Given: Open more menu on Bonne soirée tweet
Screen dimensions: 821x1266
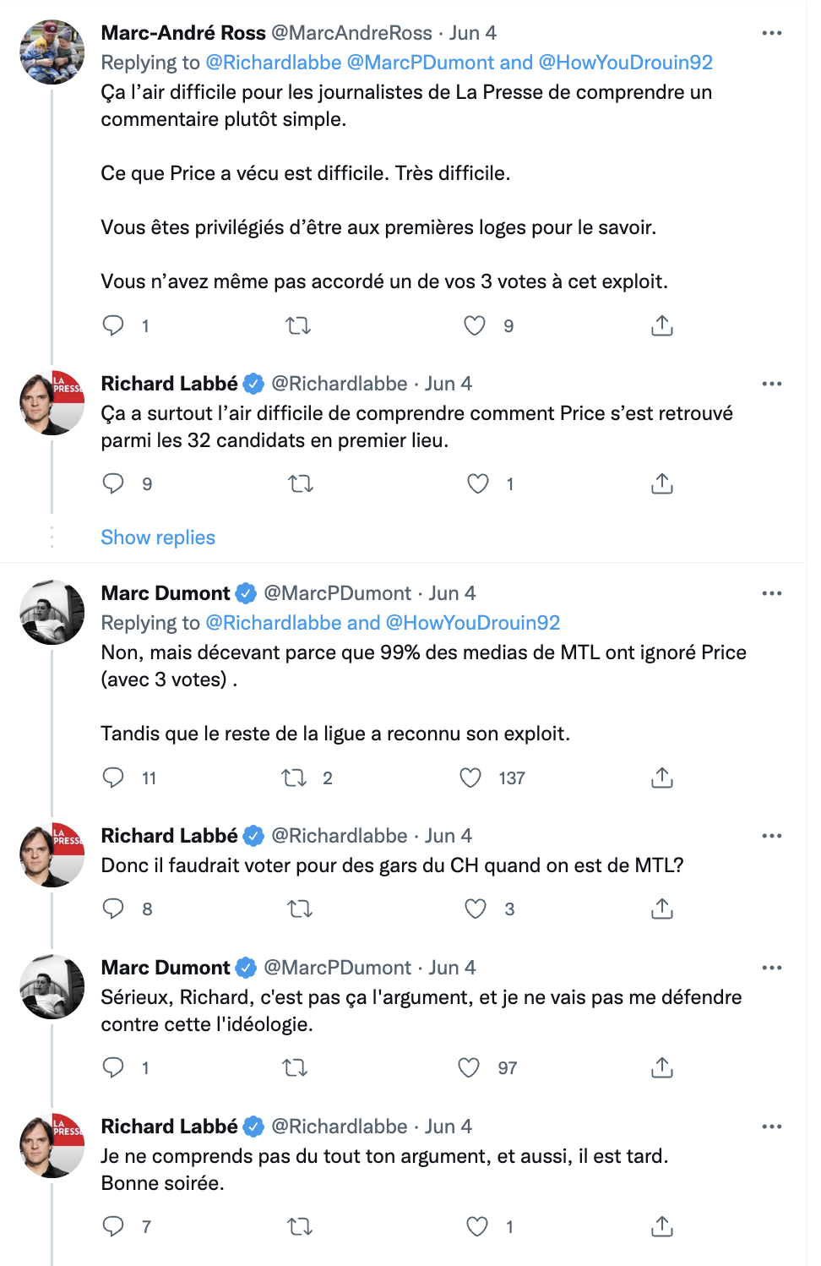Looking at the screenshot, I should 772,1127.
